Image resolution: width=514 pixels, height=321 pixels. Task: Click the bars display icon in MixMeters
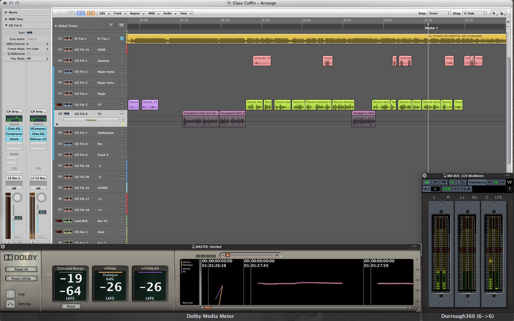point(435,182)
